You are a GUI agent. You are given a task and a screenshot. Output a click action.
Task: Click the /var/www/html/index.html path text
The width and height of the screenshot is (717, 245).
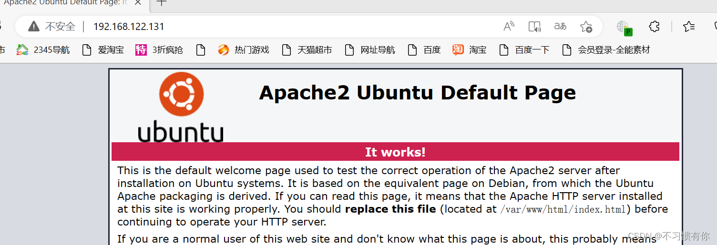pyautogui.click(x=563, y=209)
